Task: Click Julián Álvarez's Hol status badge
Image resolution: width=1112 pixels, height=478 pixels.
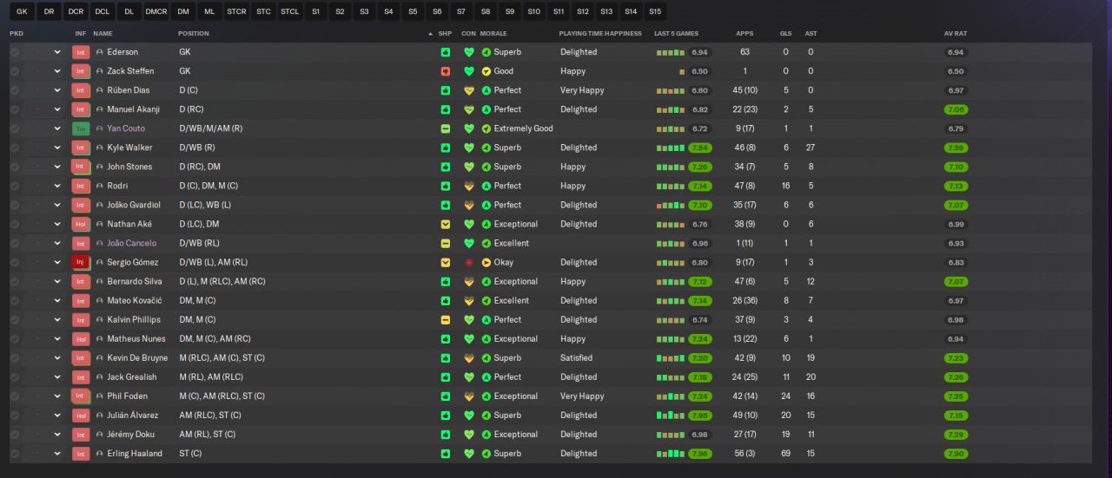Action: (x=81, y=416)
